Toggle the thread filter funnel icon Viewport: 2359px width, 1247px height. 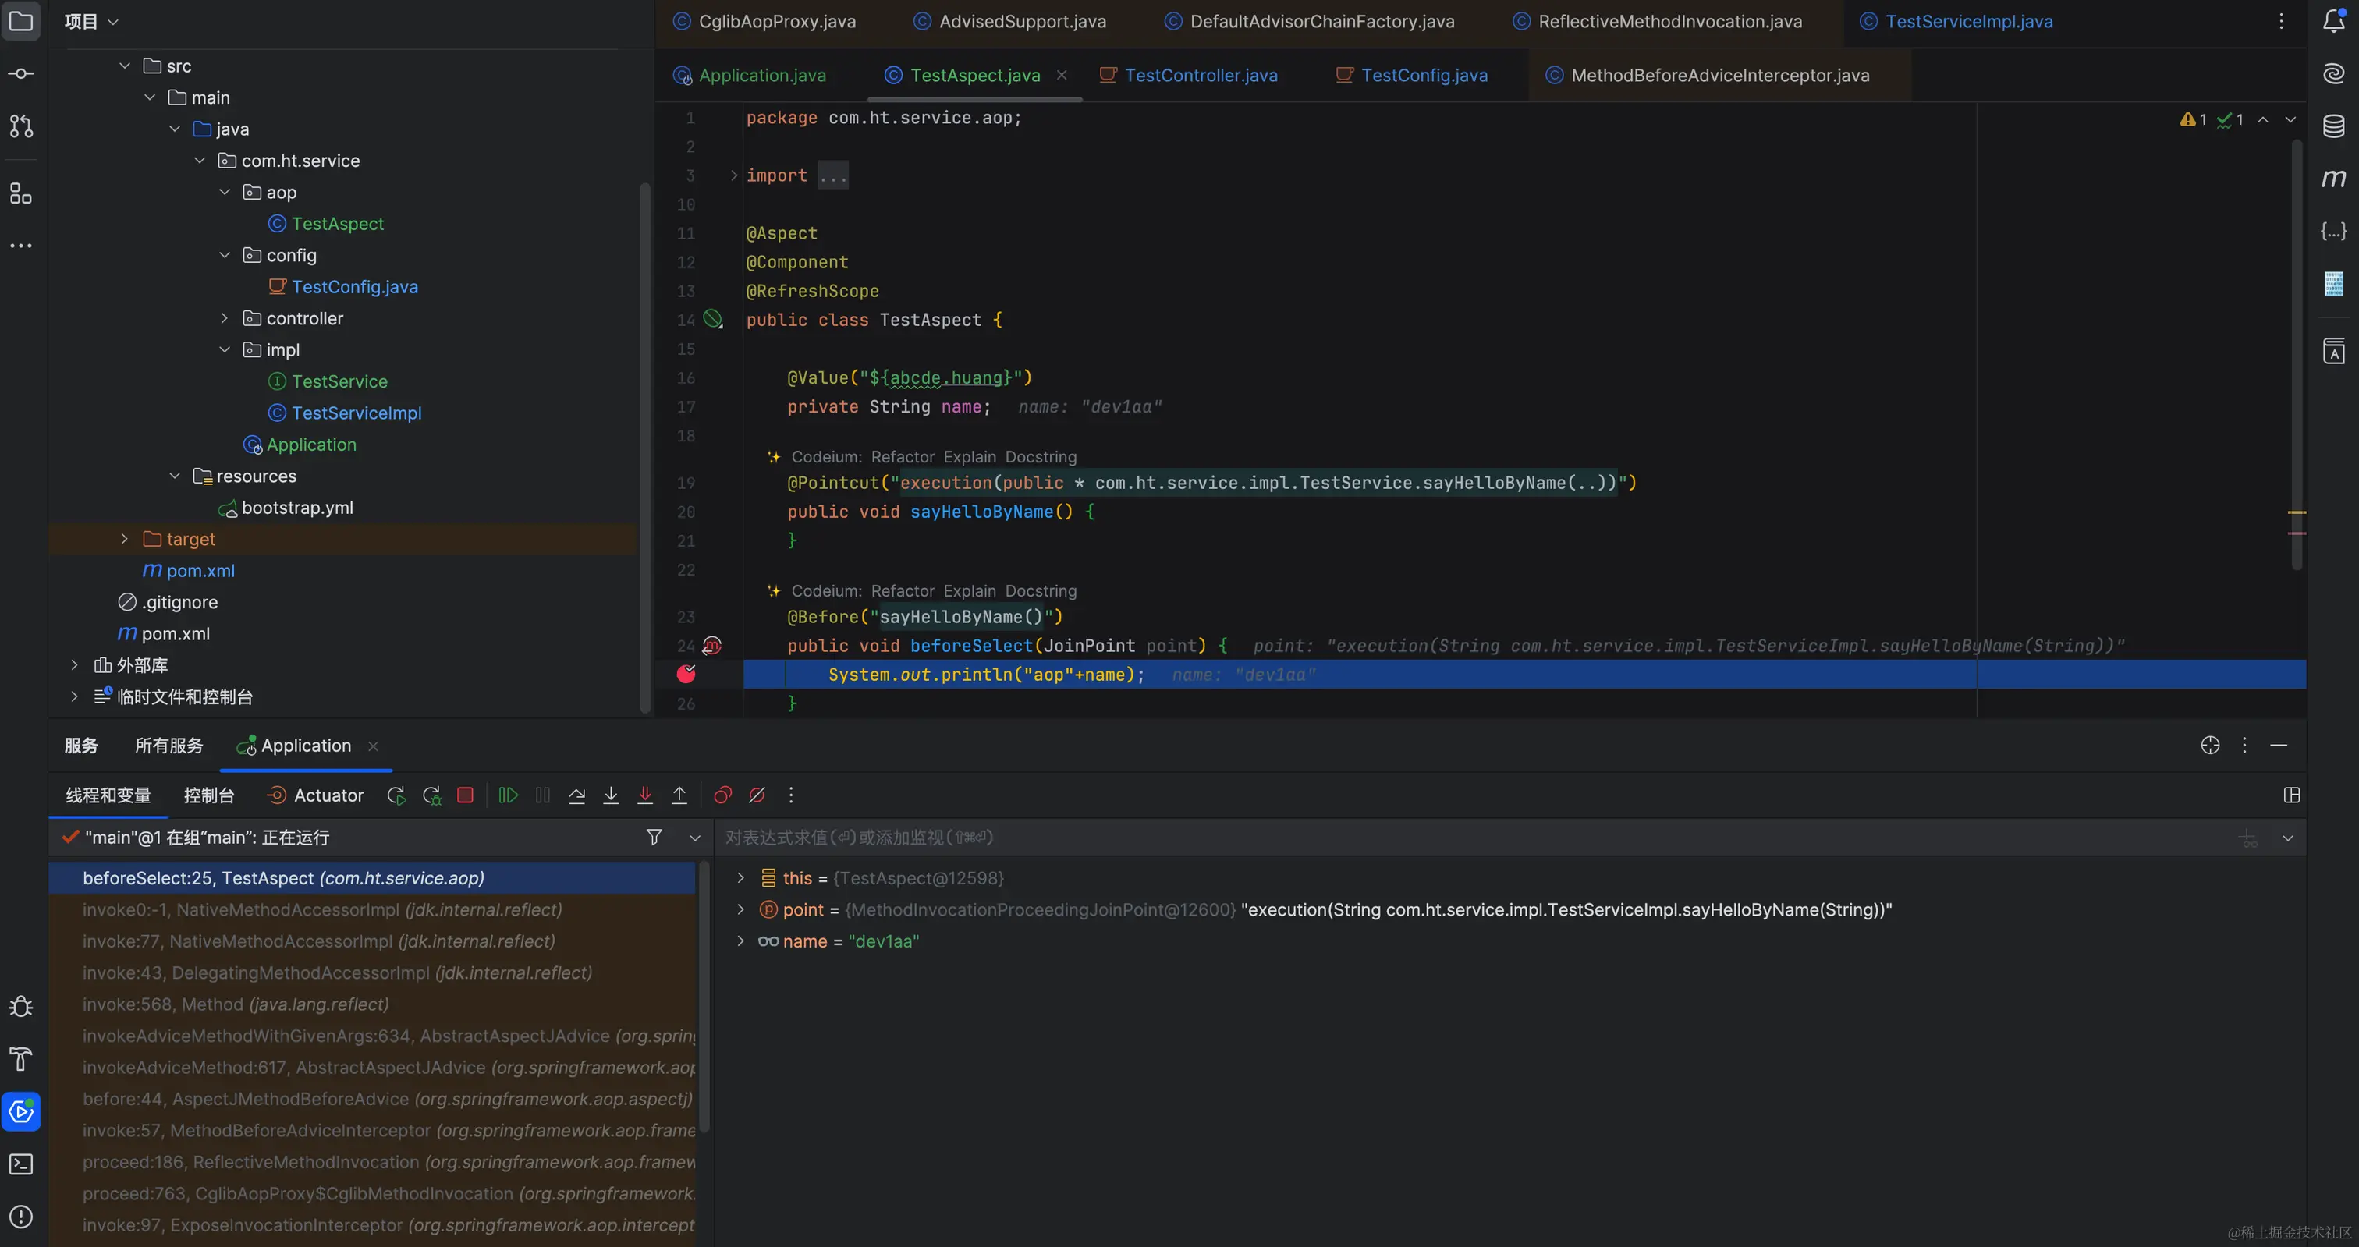[654, 837]
